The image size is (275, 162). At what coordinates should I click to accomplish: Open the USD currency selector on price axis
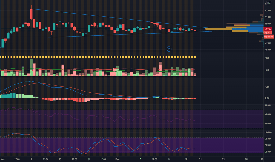[x=269, y=3]
